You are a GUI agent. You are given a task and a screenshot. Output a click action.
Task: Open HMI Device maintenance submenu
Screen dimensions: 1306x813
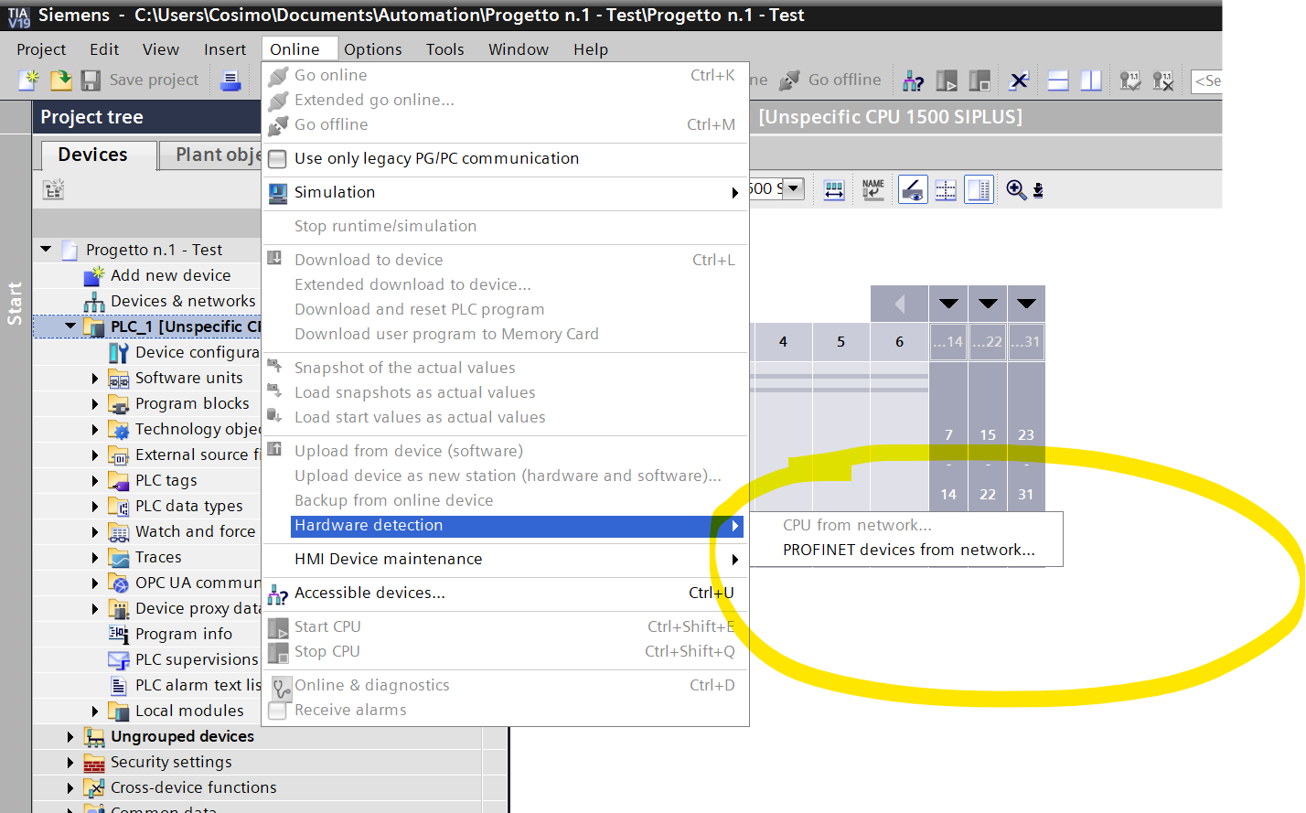[x=506, y=559]
